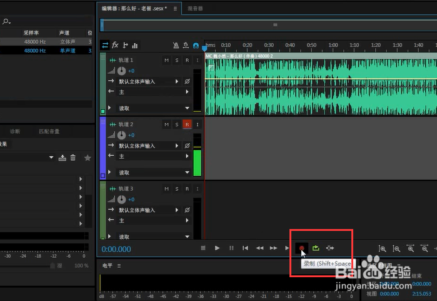The height and width of the screenshot is (301, 437).
Task: Mark preset as favorite star
Action: [x=88, y=158]
